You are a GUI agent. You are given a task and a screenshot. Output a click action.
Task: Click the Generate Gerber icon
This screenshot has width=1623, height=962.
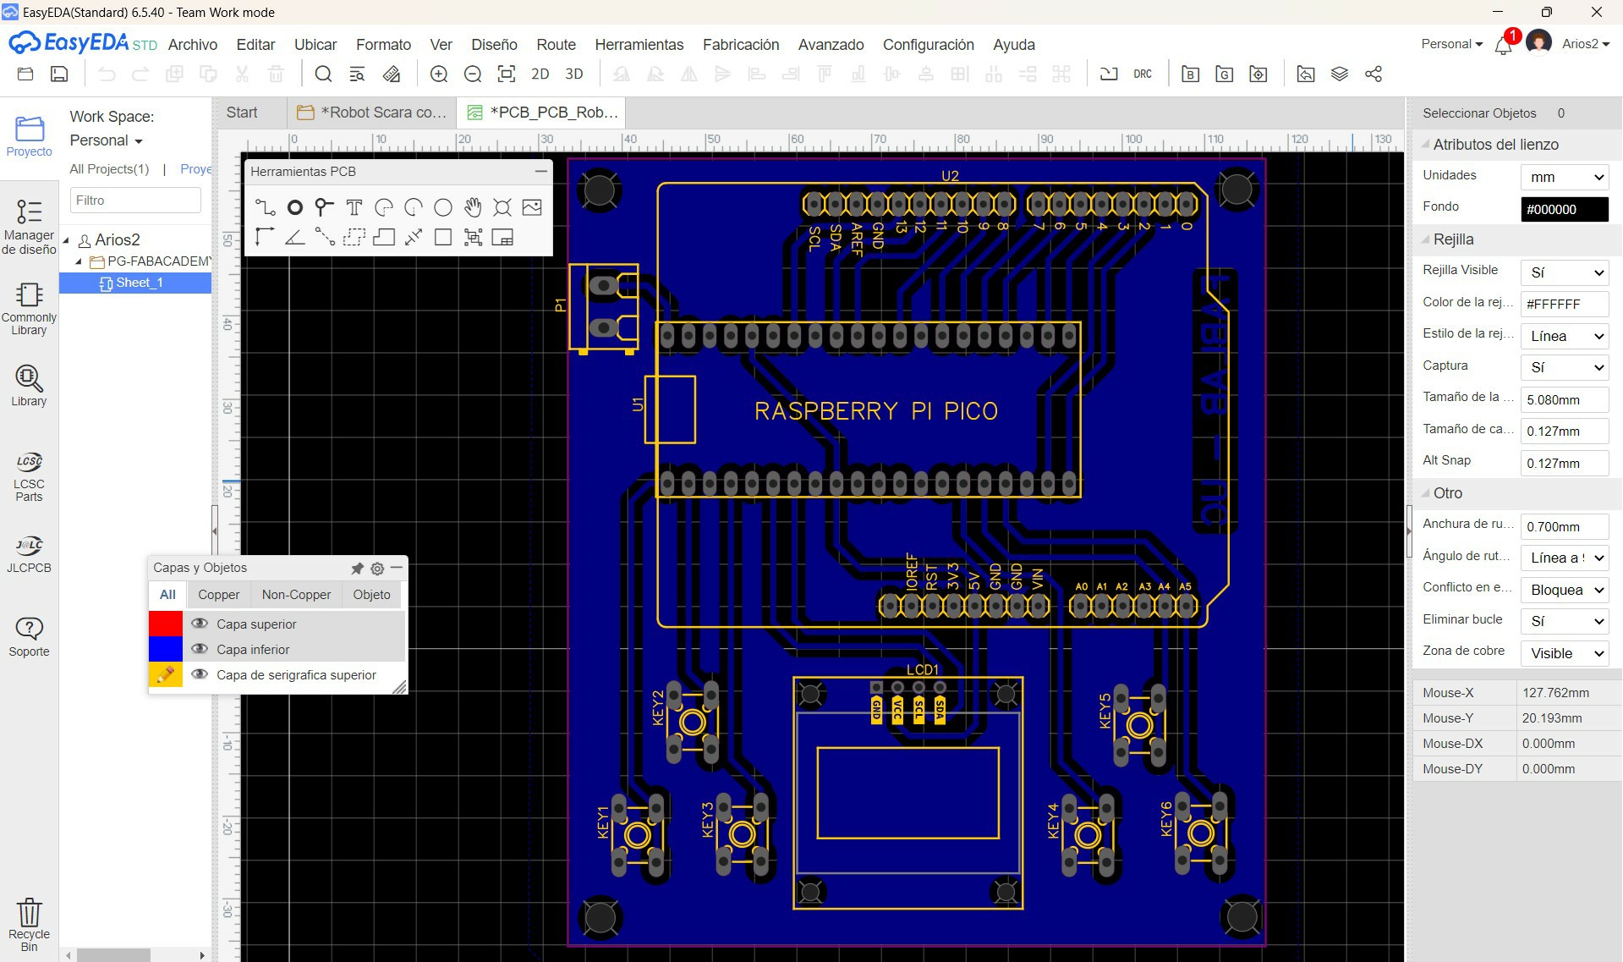tap(1225, 74)
